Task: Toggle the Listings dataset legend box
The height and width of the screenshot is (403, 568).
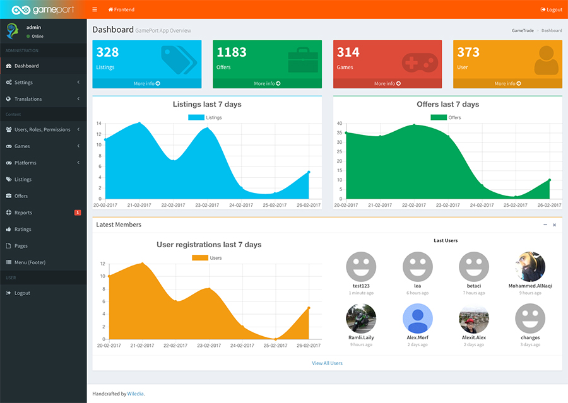Action: click(x=196, y=117)
